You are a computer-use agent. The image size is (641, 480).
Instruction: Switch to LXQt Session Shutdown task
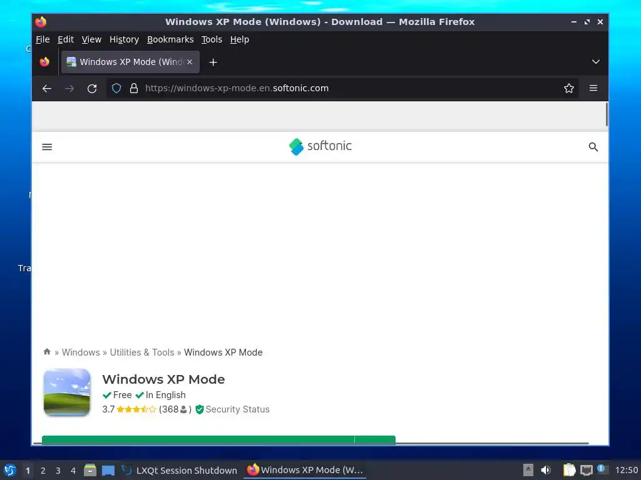click(x=180, y=470)
